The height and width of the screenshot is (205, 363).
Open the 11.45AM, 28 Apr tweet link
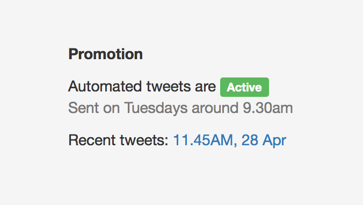[x=230, y=140]
